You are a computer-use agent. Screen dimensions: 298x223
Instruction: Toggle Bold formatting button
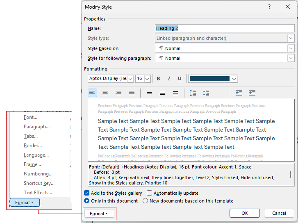pyautogui.click(x=158, y=79)
